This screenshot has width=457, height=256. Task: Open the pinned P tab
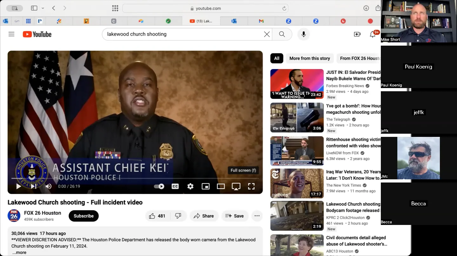(x=40, y=21)
